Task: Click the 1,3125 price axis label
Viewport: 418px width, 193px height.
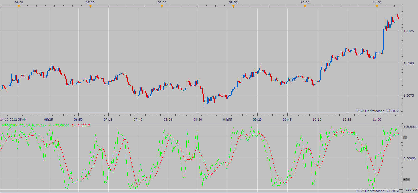Action: (408, 31)
